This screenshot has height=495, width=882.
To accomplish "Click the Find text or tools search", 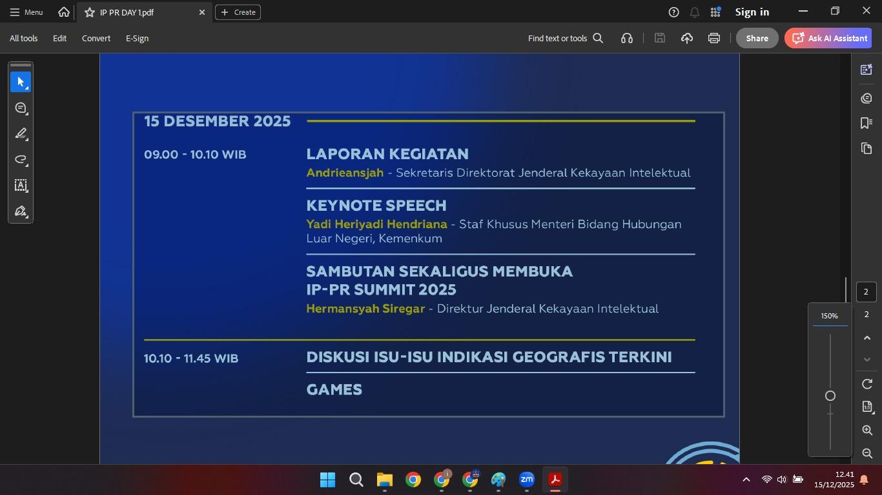I will point(565,39).
